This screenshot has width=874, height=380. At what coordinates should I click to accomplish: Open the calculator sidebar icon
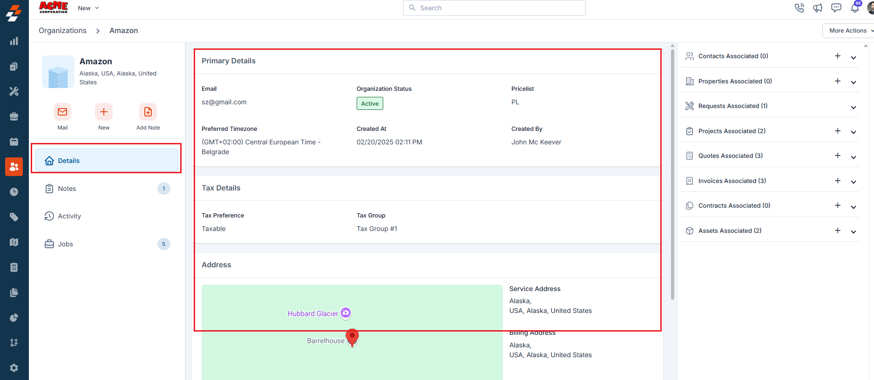point(14,267)
